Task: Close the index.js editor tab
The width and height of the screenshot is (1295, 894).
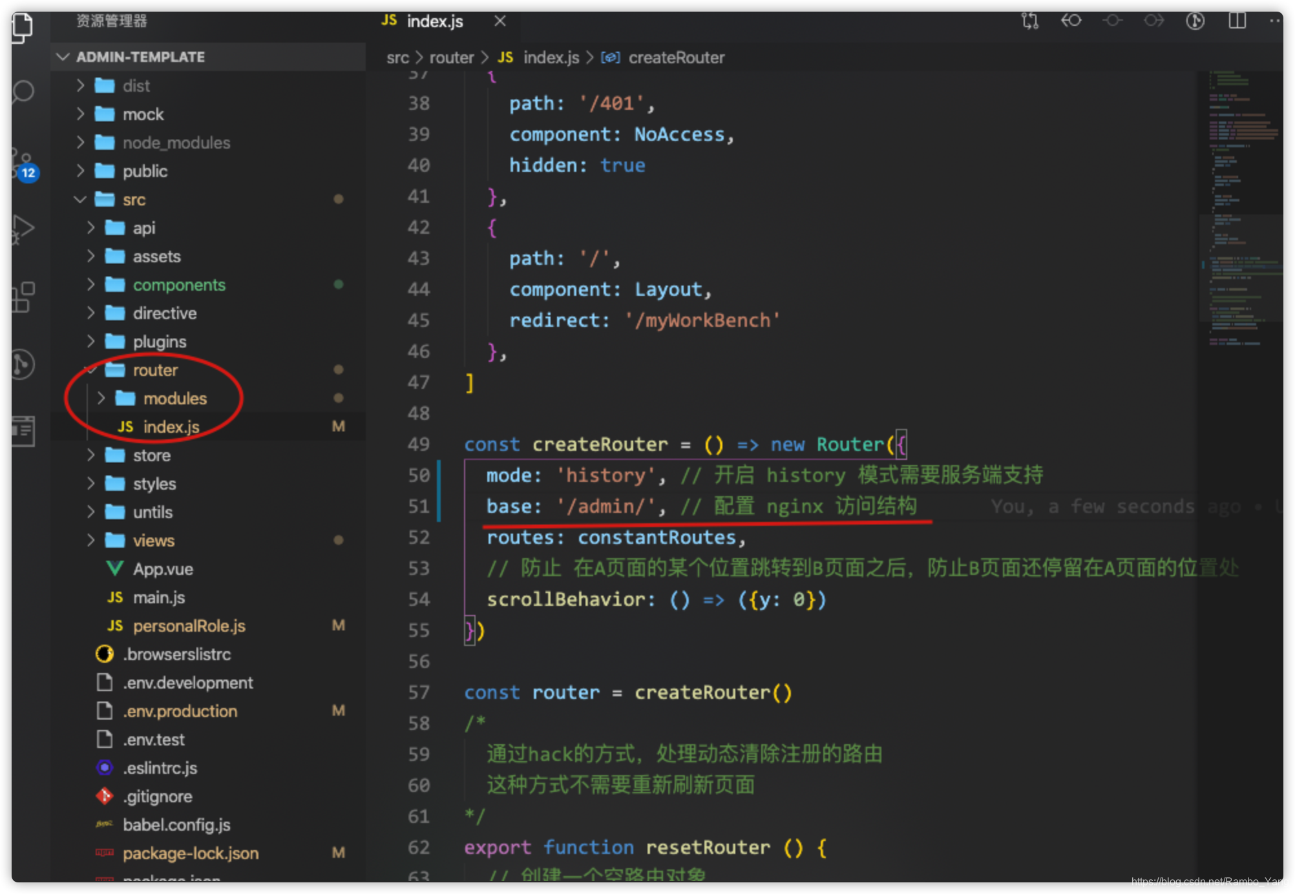Action: [500, 21]
